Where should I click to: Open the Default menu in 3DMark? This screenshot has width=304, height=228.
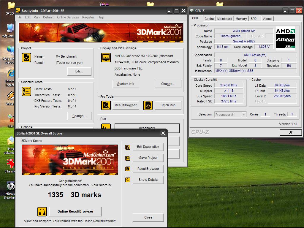48,17
